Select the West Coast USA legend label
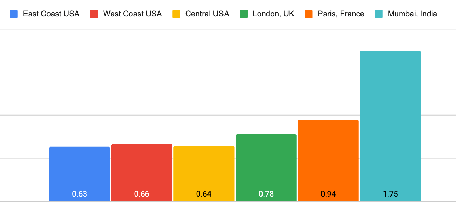 point(132,14)
